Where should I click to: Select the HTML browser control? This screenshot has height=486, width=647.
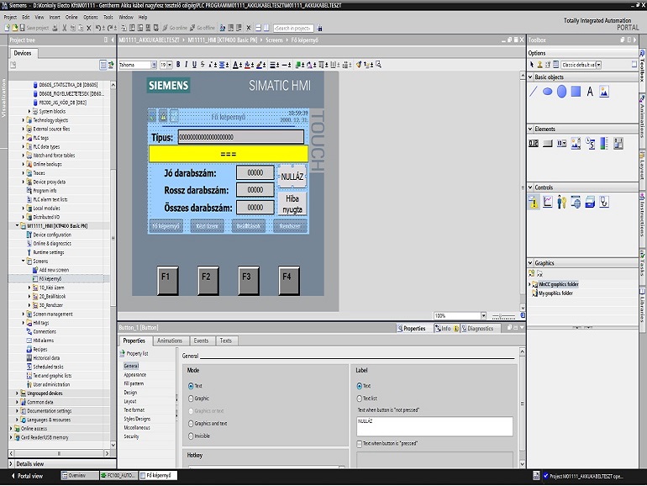[x=576, y=202]
